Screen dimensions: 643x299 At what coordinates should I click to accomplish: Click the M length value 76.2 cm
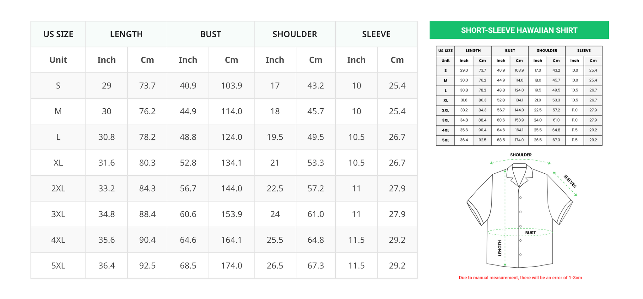point(147,111)
